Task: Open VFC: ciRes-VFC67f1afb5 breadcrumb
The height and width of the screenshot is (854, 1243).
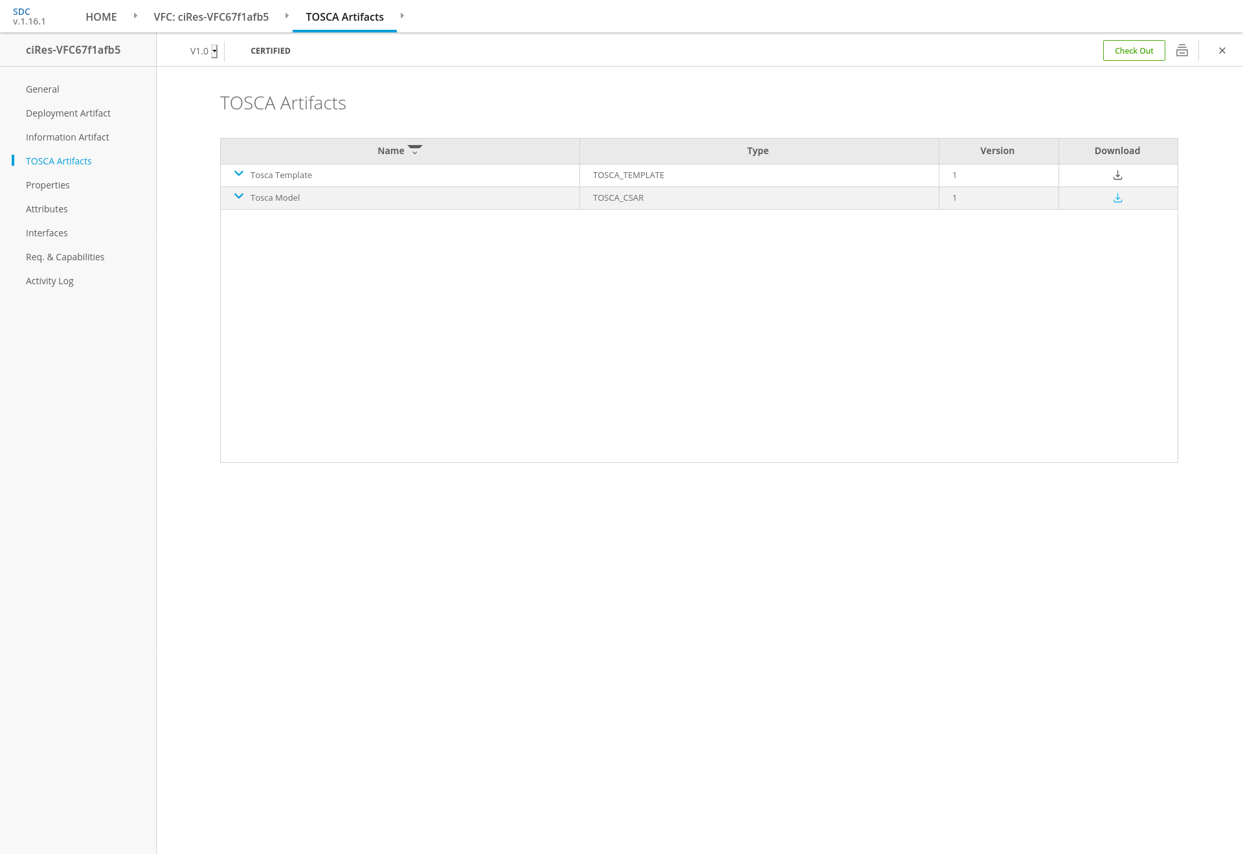Action: (x=211, y=17)
